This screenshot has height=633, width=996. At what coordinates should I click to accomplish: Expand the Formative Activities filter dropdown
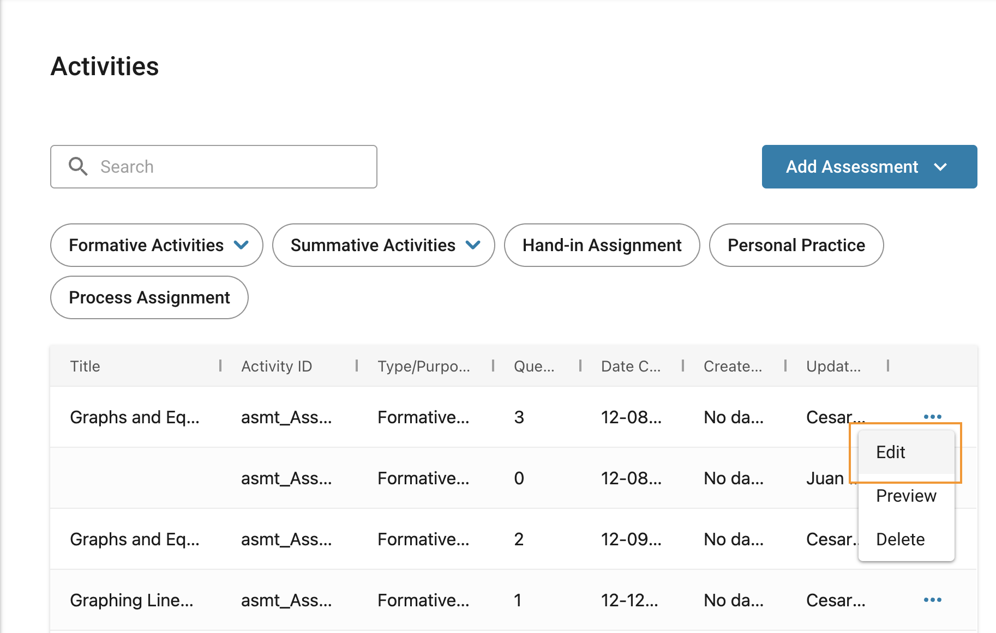pyautogui.click(x=242, y=245)
